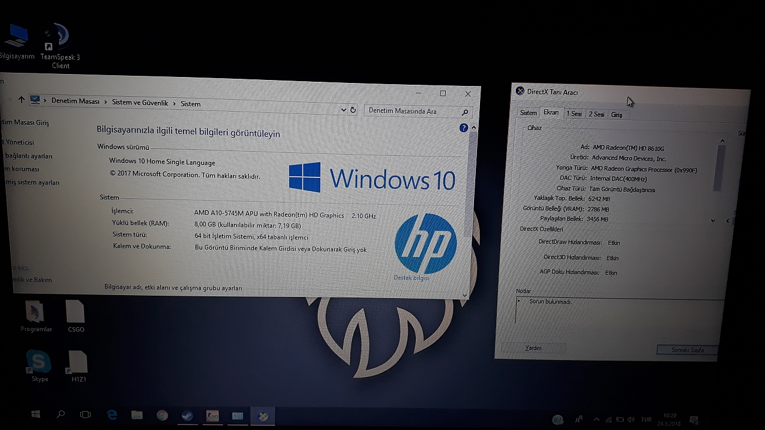
Task: Open the TeamSpeak 3 Client desktop shortcut
Action: click(60, 45)
